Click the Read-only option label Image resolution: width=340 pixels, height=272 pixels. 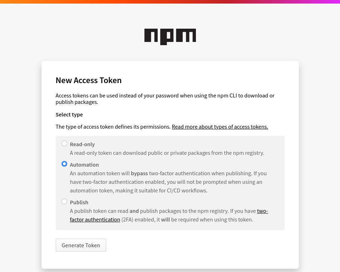pyautogui.click(x=82, y=144)
